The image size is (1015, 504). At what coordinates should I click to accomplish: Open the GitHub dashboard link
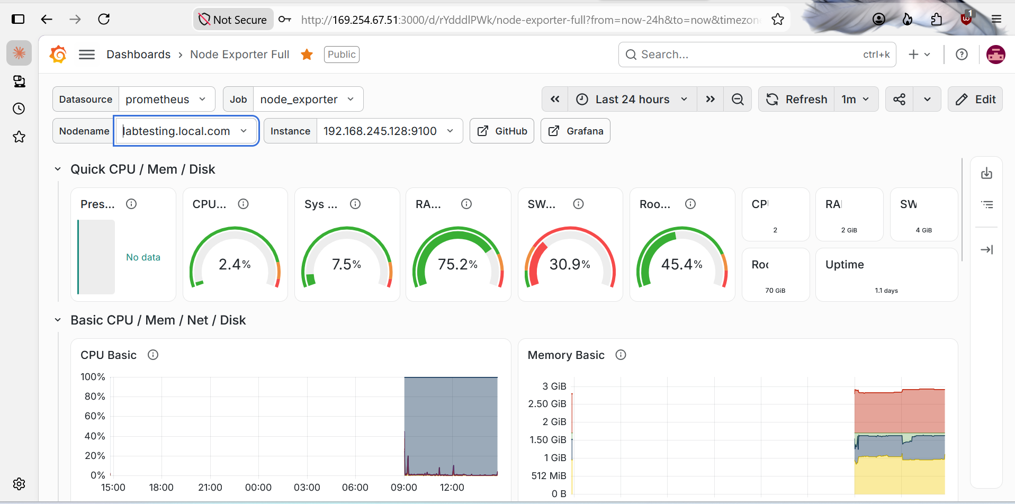point(502,131)
